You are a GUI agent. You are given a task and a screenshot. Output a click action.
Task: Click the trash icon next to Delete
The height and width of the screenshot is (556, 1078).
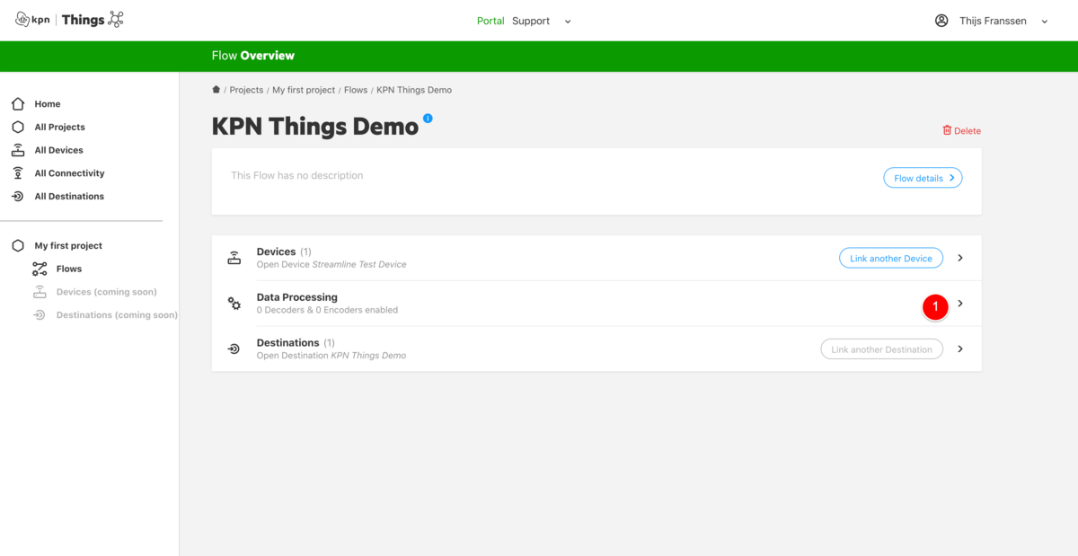[x=947, y=130]
